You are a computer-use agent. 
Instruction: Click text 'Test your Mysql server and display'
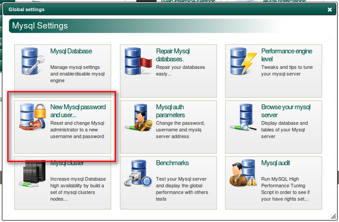point(181,183)
